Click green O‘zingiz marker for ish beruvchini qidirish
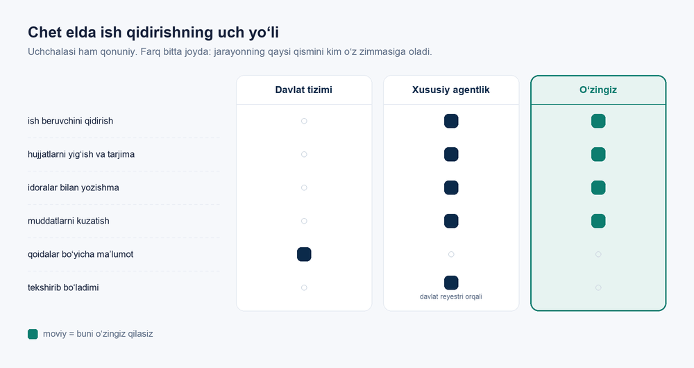The height and width of the screenshot is (368, 694). [x=598, y=121]
